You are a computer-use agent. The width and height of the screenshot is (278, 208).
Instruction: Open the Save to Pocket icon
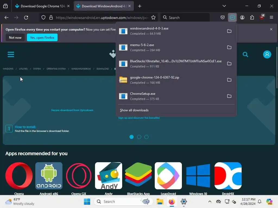(x=223, y=18)
